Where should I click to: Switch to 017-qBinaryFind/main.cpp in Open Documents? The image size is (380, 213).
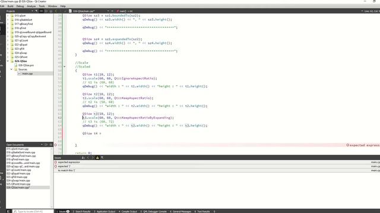tap(21, 156)
